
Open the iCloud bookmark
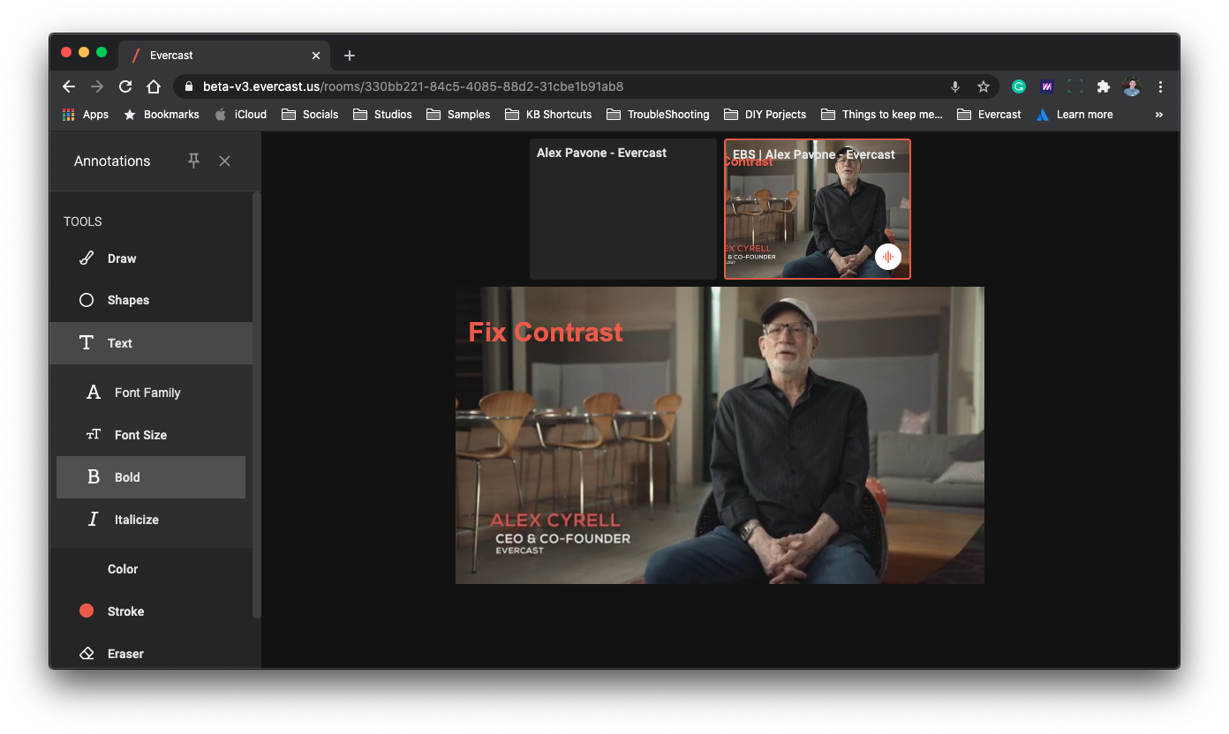[x=240, y=115]
